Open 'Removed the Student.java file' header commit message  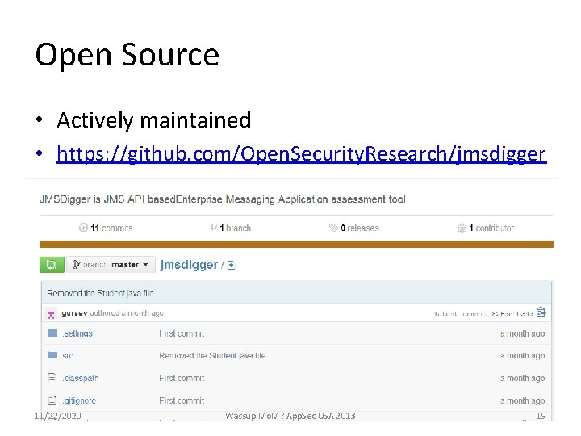100,293
